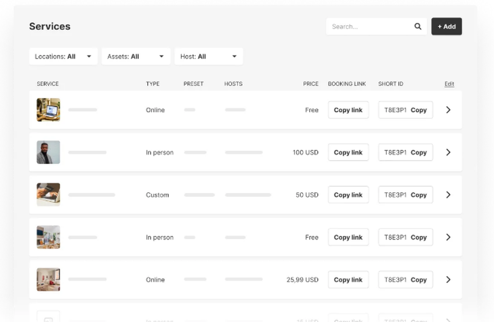Copy booking link for the 25,99 USD service

click(348, 280)
